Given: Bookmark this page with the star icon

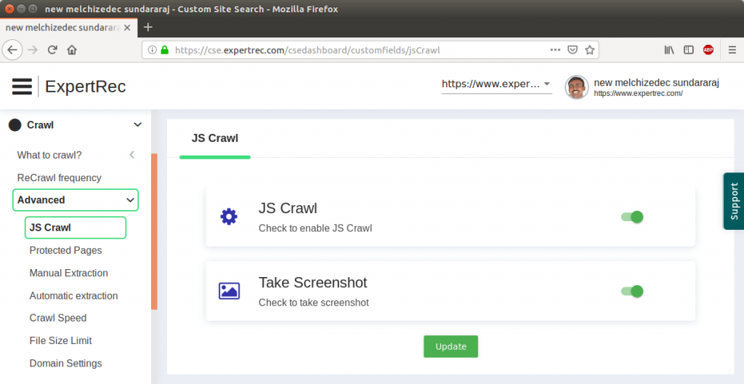Looking at the screenshot, I should pos(590,50).
